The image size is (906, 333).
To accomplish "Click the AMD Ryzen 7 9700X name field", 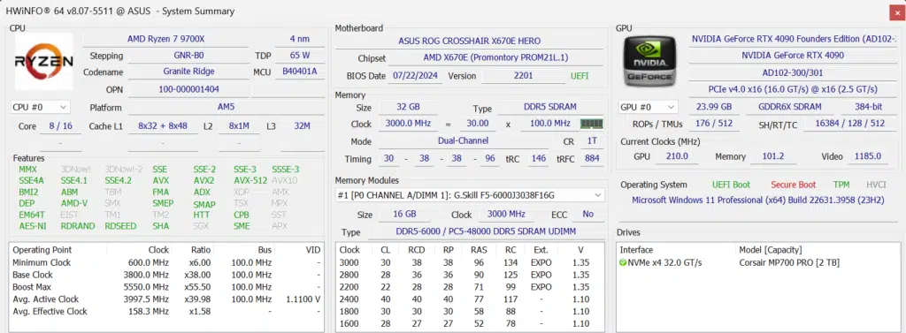I will (165, 39).
